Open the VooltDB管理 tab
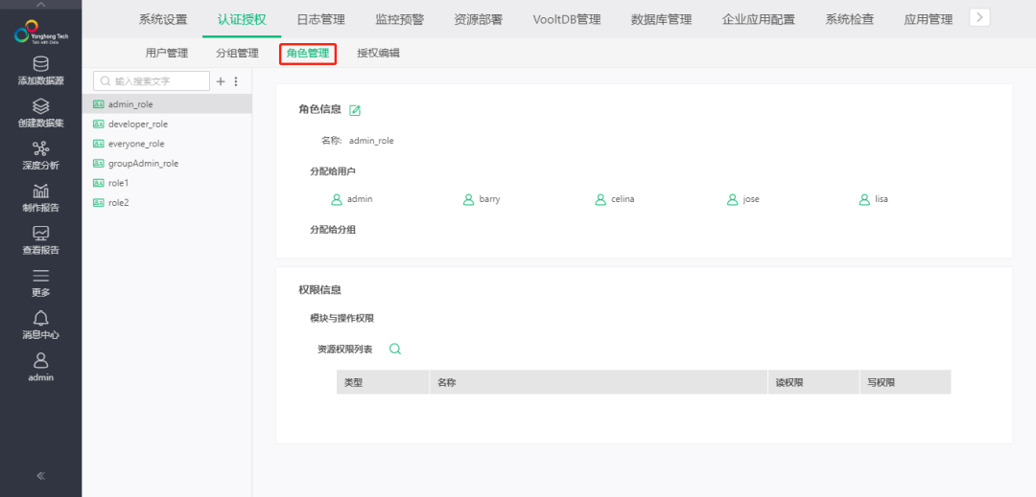The image size is (1036, 497). [567, 19]
